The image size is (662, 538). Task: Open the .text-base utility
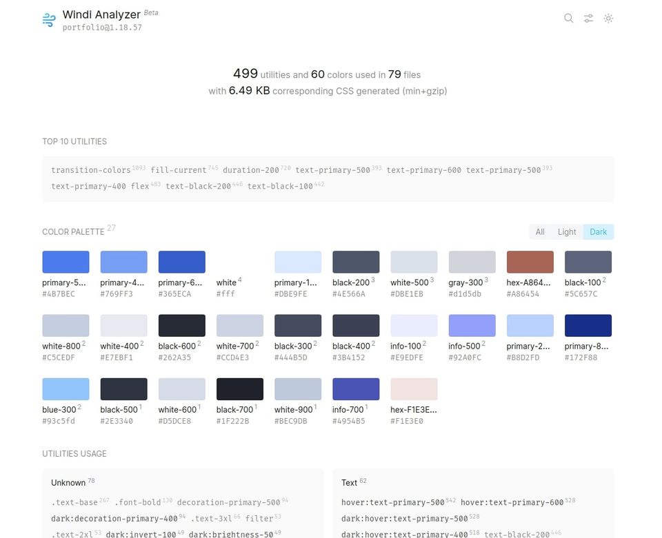click(x=74, y=502)
